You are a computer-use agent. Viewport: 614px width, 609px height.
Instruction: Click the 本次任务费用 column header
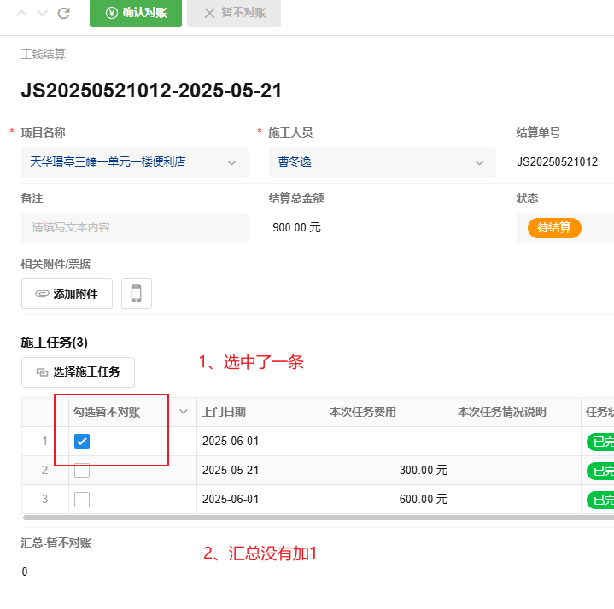point(363,413)
